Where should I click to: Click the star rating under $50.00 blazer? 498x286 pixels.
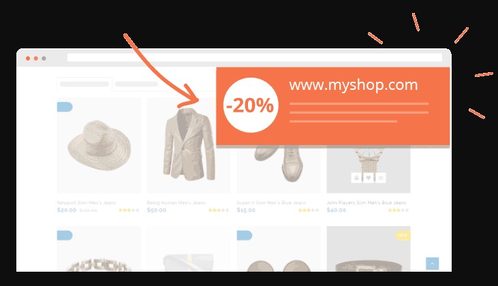[x=219, y=210]
